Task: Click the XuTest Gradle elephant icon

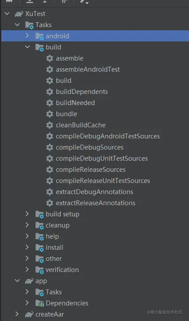Action: pos(19,14)
